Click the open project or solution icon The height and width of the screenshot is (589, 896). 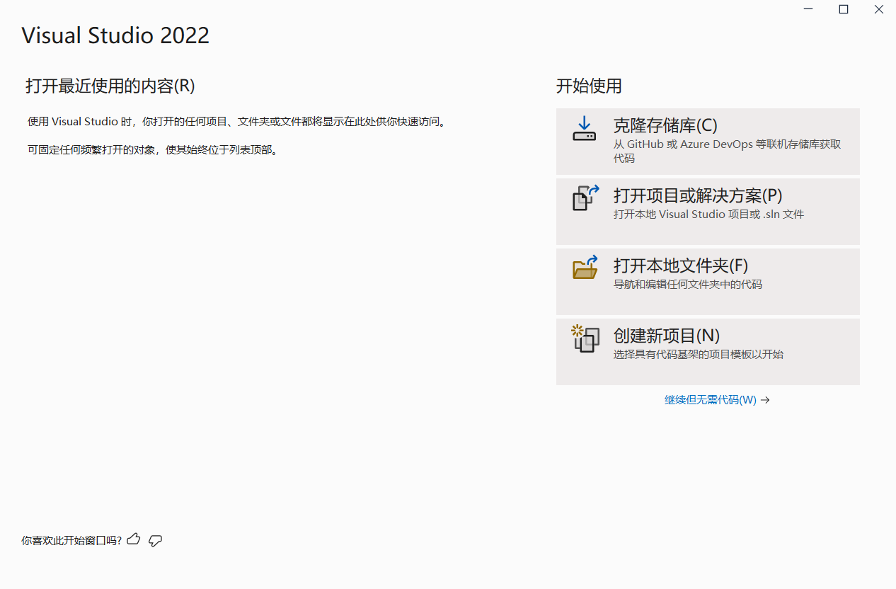[585, 198]
